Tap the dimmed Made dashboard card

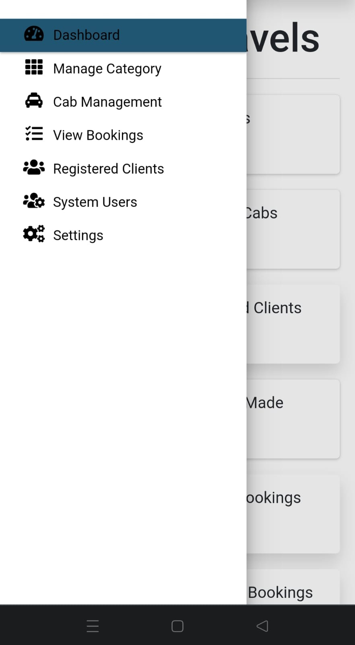tap(293, 418)
